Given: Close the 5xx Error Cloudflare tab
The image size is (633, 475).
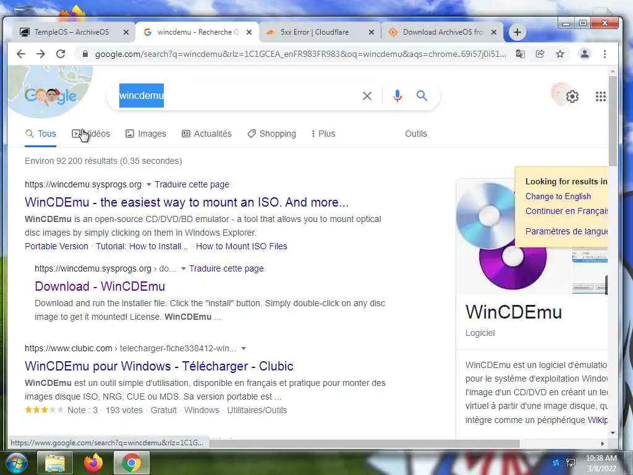Looking at the screenshot, I should click(372, 32).
